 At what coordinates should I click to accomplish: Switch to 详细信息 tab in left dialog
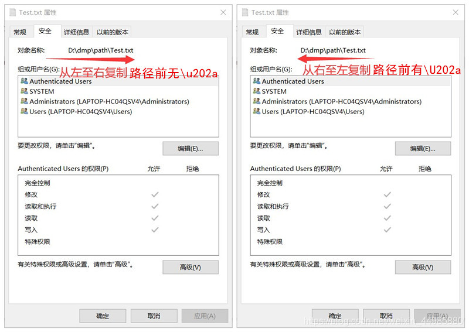coord(77,32)
